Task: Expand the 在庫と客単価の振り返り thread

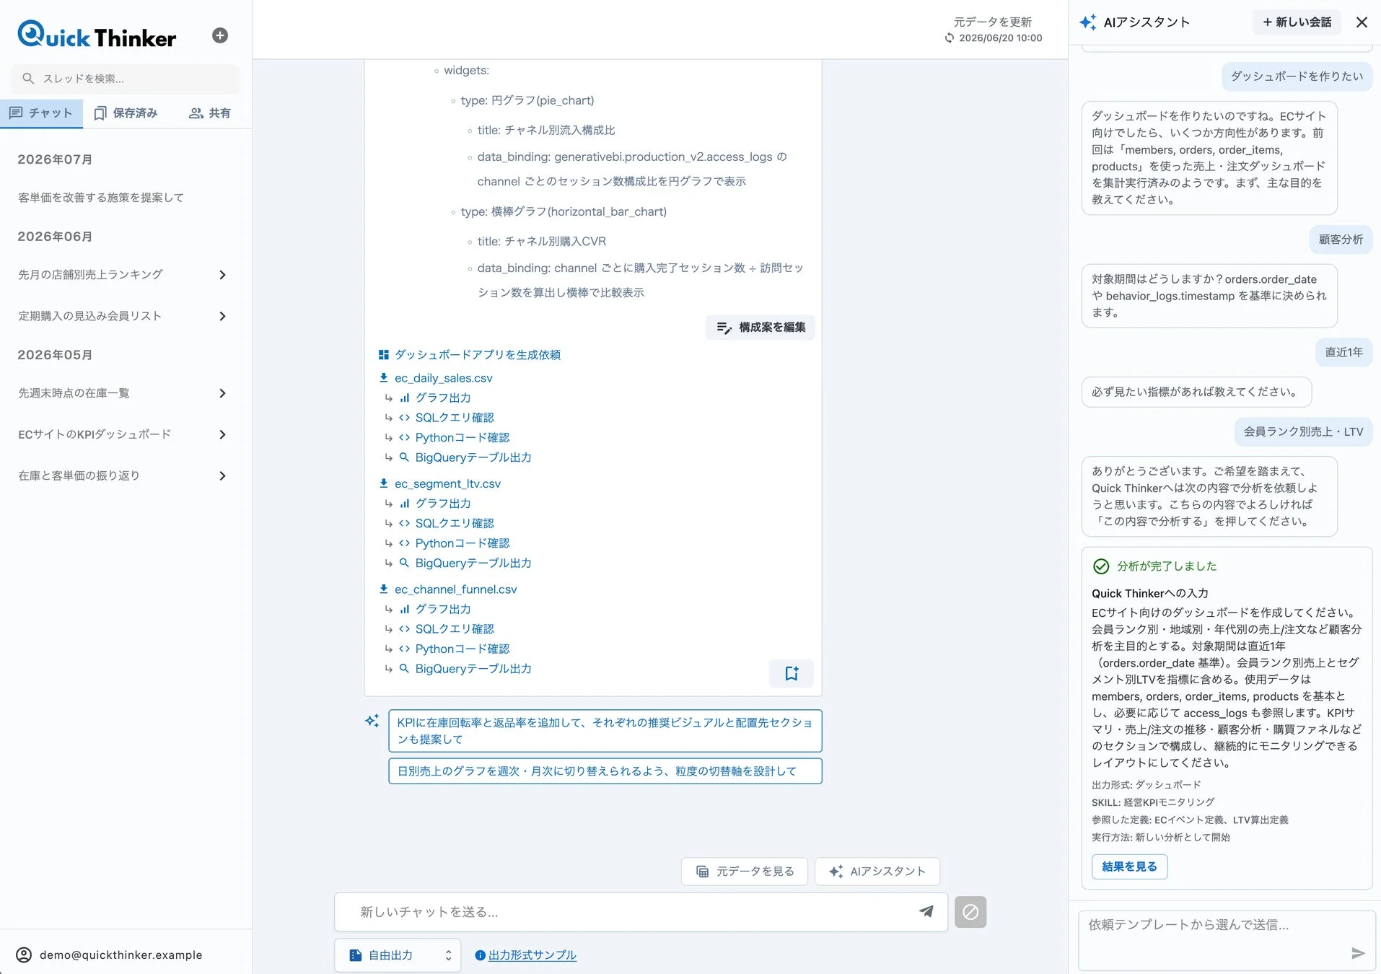Action: 222,475
